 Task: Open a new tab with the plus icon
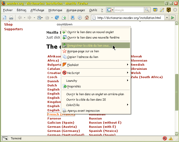(64, 18)
